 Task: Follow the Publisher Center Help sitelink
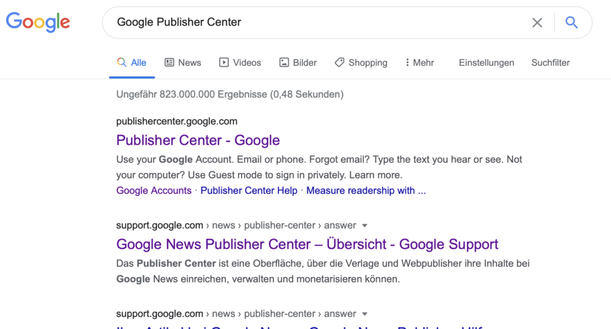(x=249, y=190)
